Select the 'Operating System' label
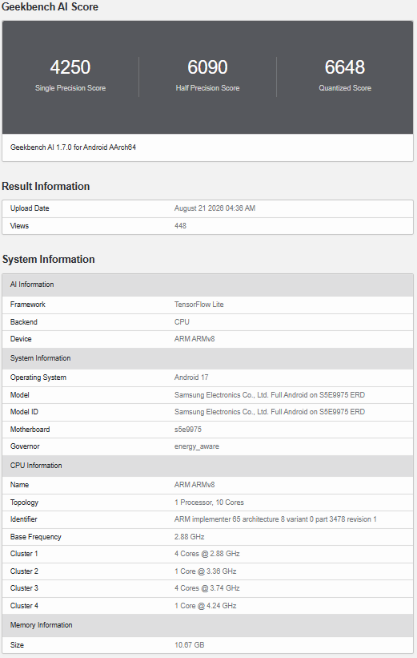 pyautogui.click(x=38, y=377)
